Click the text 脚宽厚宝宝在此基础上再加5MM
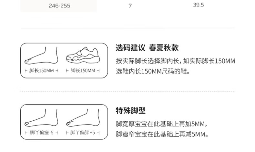Screen dimensions: 255x152 tap(162, 124)
